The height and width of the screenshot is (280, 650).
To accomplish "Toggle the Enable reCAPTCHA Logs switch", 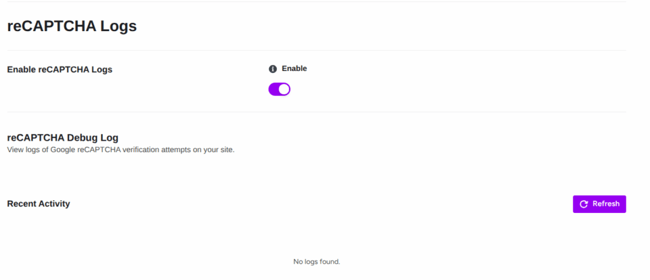I will point(279,89).
